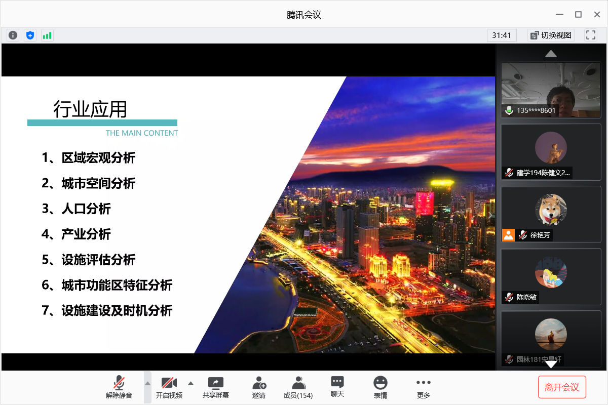
Task: Open the emoji reactions (表情) icon
Action: [381, 387]
